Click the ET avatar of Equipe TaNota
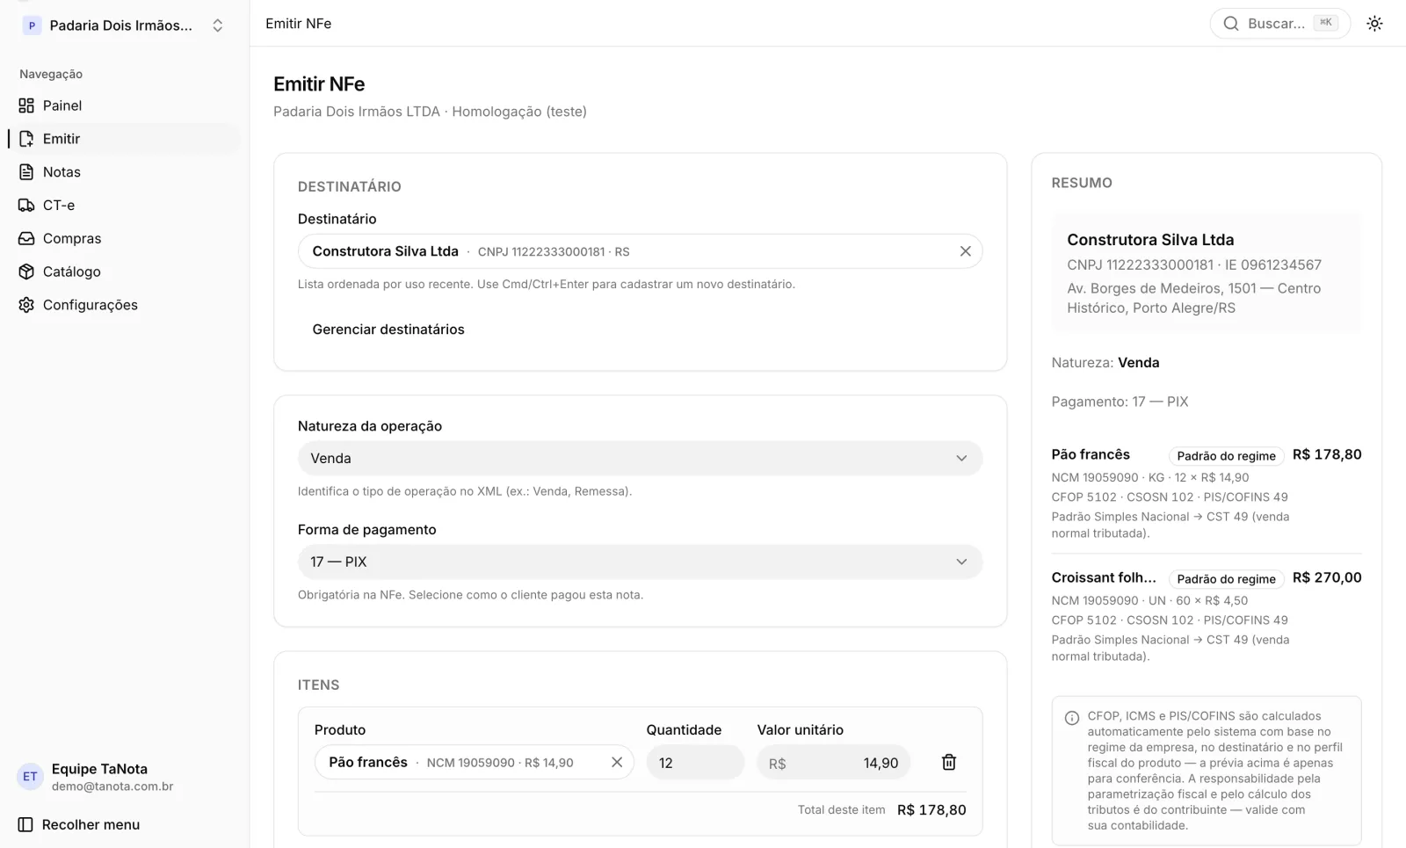The image size is (1406, 848). [30, 777]
